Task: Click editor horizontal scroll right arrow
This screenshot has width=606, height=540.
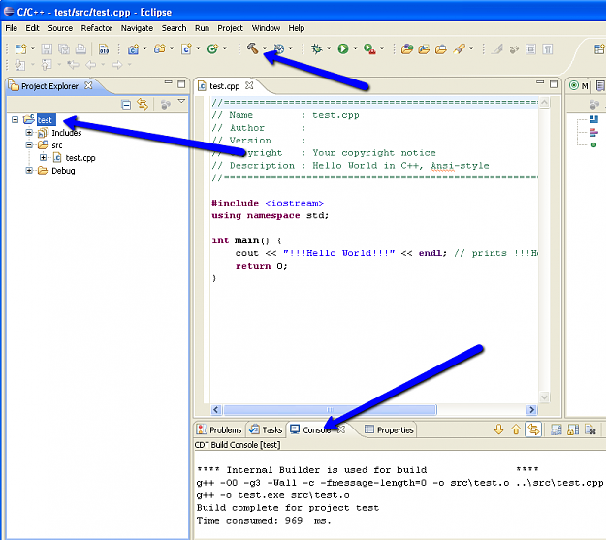Action: [x=531, y=409]
